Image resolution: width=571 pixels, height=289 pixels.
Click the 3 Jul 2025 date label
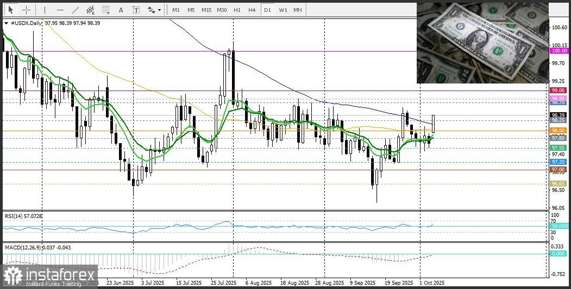[x=153, y=282]
